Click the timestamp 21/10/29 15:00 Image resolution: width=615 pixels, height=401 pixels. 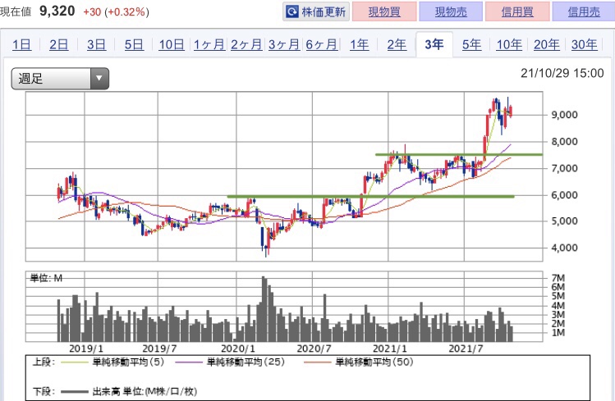point(562,73)
